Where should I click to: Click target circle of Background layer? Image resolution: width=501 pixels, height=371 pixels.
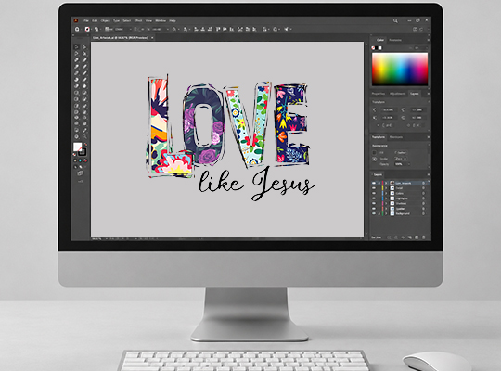423,213
